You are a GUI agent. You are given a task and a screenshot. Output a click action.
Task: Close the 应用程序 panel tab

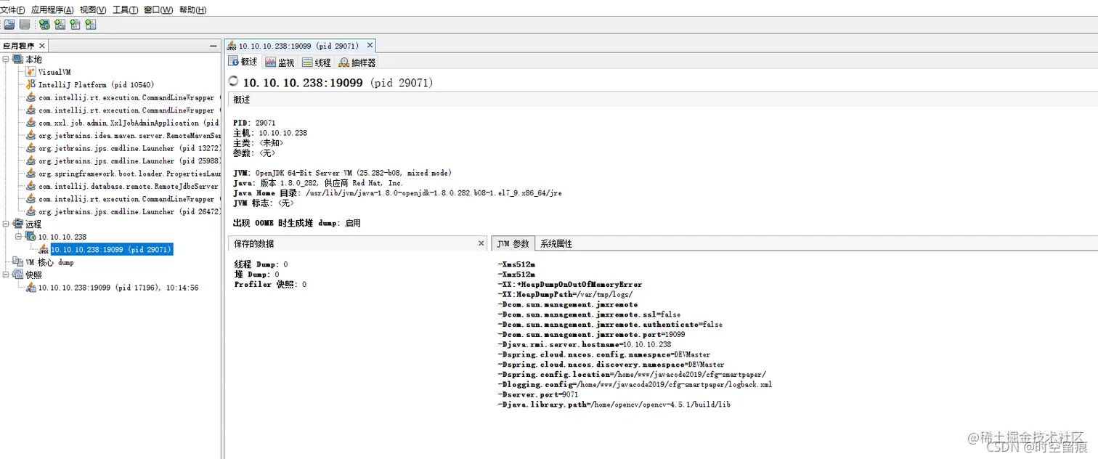pos(41,46)
